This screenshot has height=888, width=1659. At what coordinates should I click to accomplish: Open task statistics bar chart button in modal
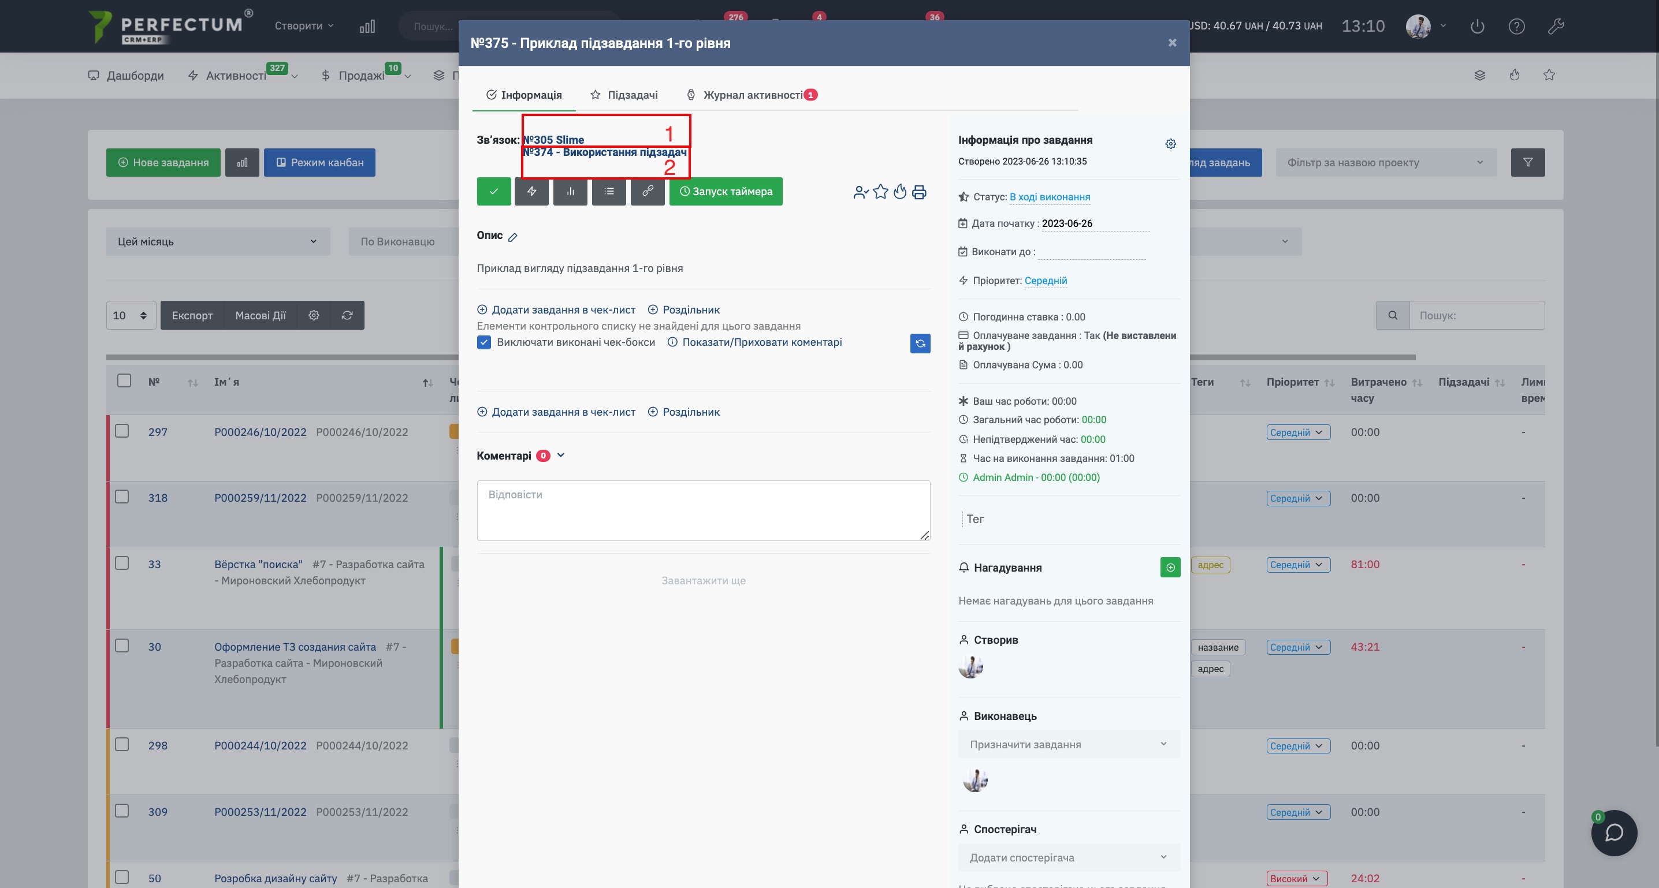click(x=571, y=191)
